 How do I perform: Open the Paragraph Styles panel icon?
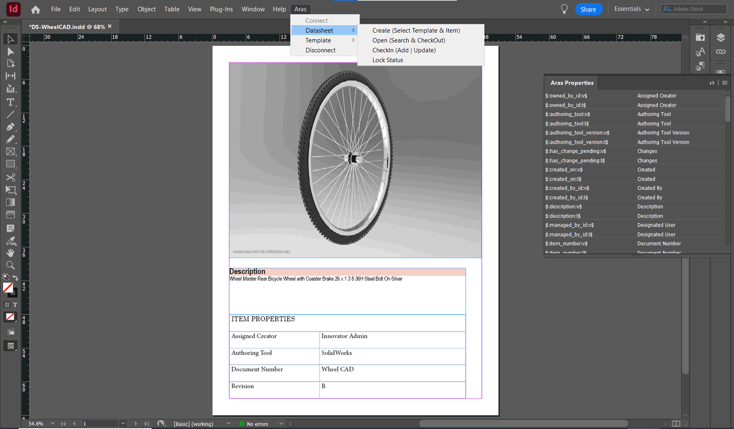point(700,66)
